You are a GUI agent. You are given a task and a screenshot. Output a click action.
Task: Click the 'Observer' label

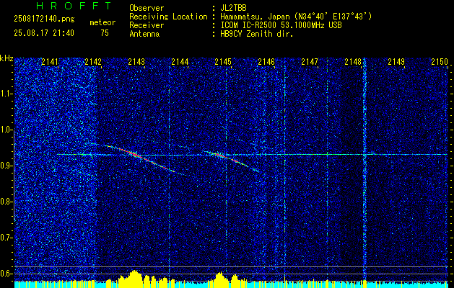click(147, 8)
